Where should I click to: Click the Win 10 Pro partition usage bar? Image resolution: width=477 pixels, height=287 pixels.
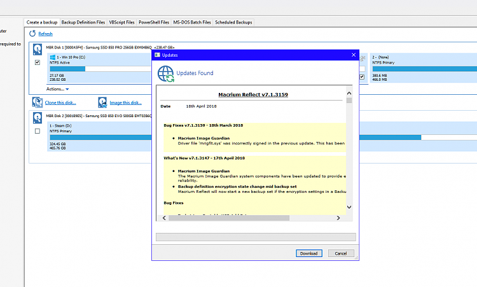click(x=100, y=69)
